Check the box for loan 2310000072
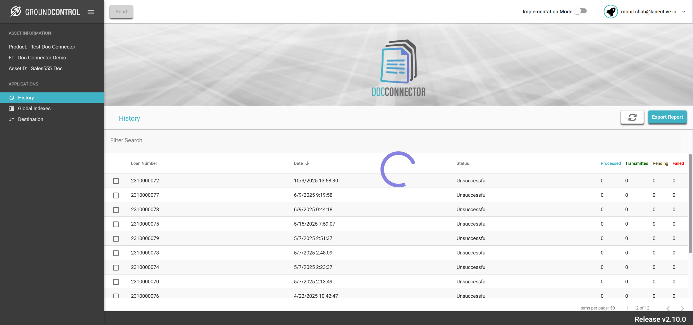 (116, 181)
